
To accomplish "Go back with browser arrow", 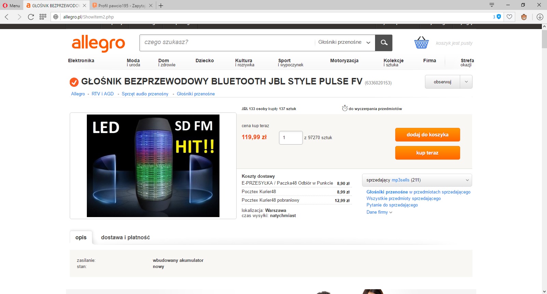I will 7,17.
